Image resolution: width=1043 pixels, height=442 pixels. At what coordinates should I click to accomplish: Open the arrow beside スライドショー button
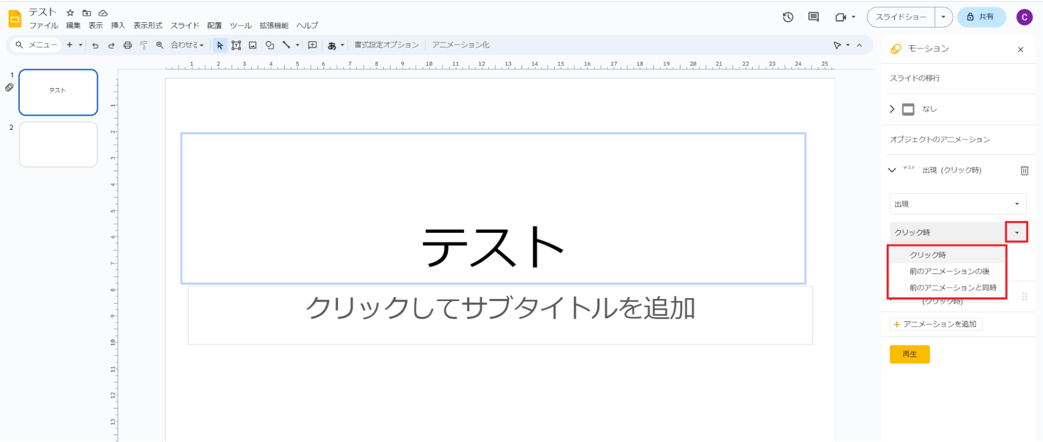[943, 17]
